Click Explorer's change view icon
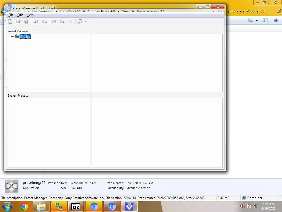 pos(251,20)
